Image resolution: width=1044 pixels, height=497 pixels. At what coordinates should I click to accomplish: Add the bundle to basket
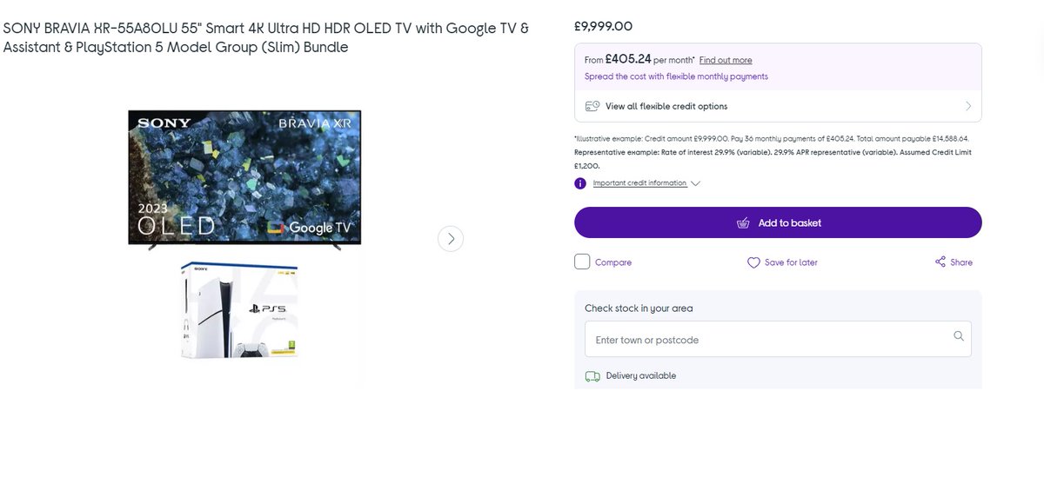[778, 222]
